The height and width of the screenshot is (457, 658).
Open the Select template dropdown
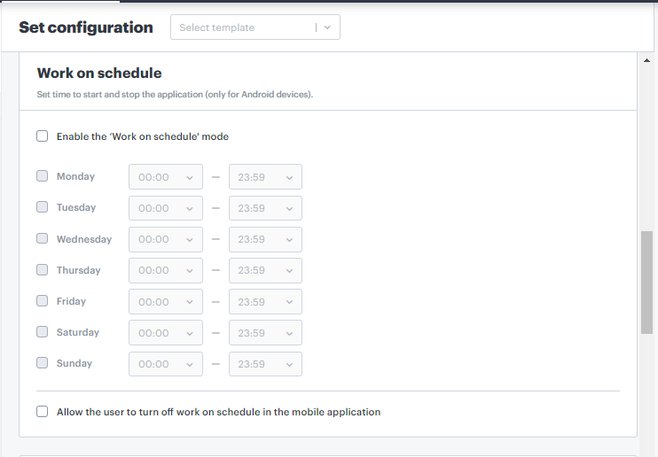pos(244,27)
